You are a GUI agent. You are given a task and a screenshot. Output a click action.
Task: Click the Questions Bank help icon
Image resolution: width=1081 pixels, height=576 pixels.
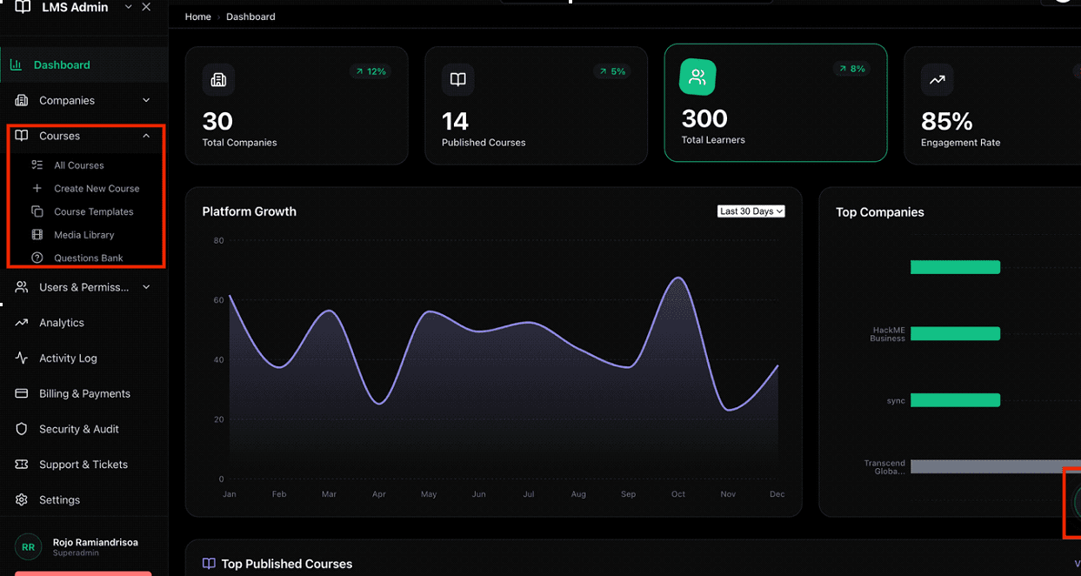click(x=37, y=258)
